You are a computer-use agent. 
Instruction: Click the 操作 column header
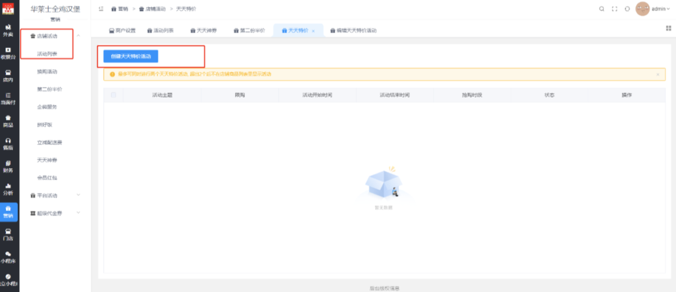[626, 95]
